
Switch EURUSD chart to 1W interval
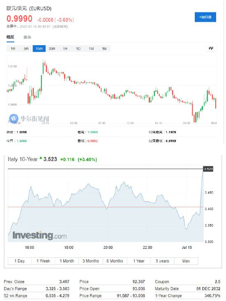click(x=91, y=49)
